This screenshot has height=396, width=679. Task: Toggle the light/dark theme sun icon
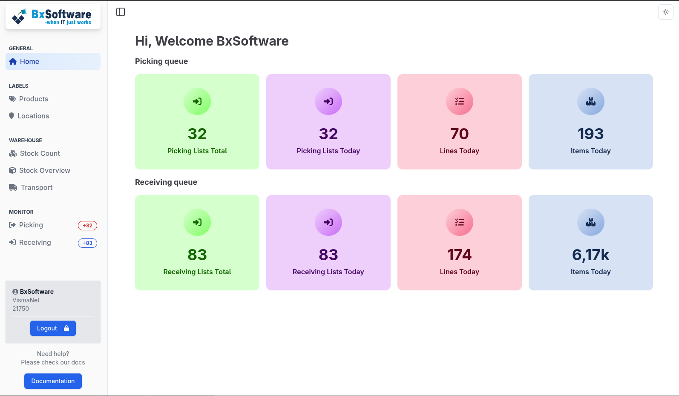(x=665, y=12)
